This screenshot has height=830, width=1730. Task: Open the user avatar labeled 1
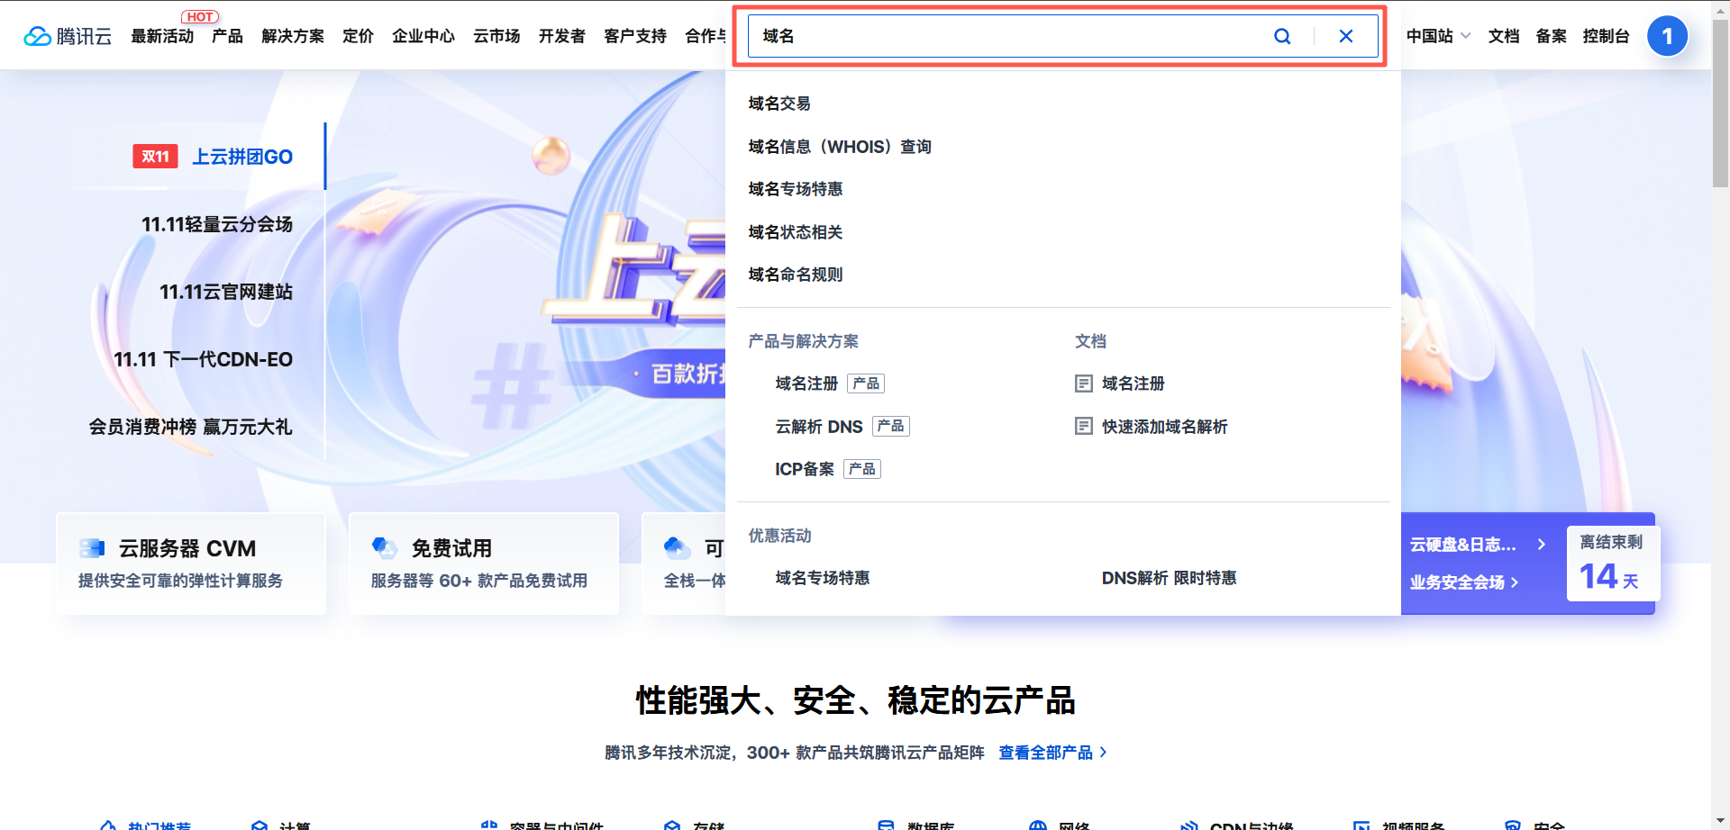click(x=1667, y=36)
